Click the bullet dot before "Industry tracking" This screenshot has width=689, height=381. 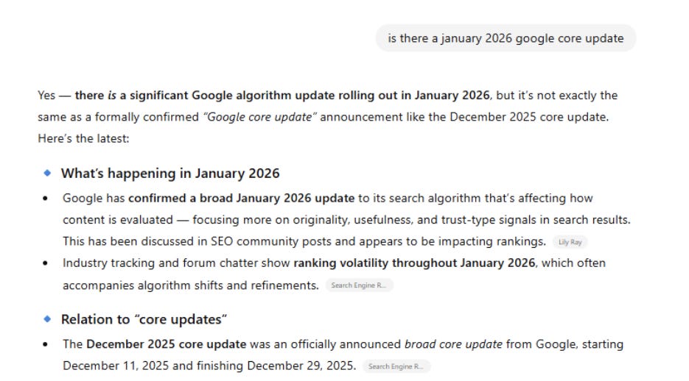(x=46, y=263)
